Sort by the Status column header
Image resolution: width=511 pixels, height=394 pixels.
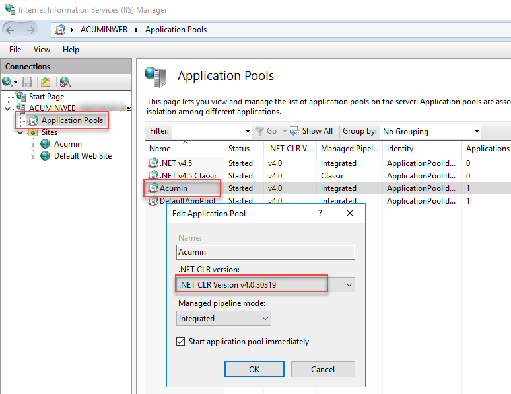tap(244, 149)
